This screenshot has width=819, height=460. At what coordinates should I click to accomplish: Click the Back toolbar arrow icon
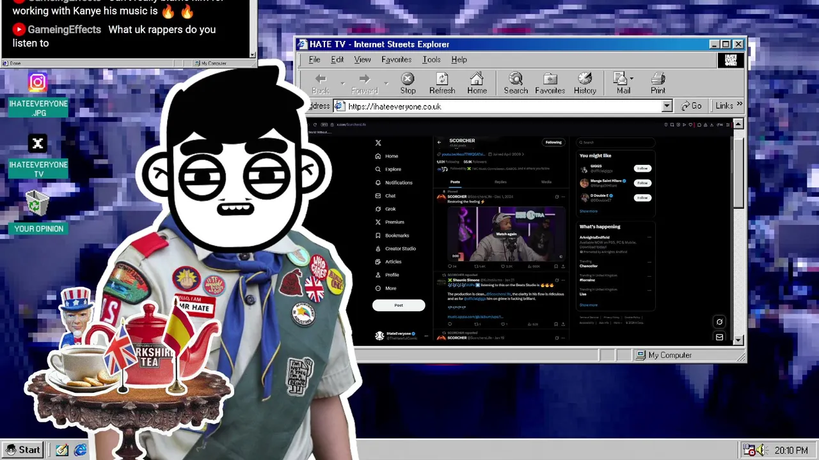pos(321,79)
